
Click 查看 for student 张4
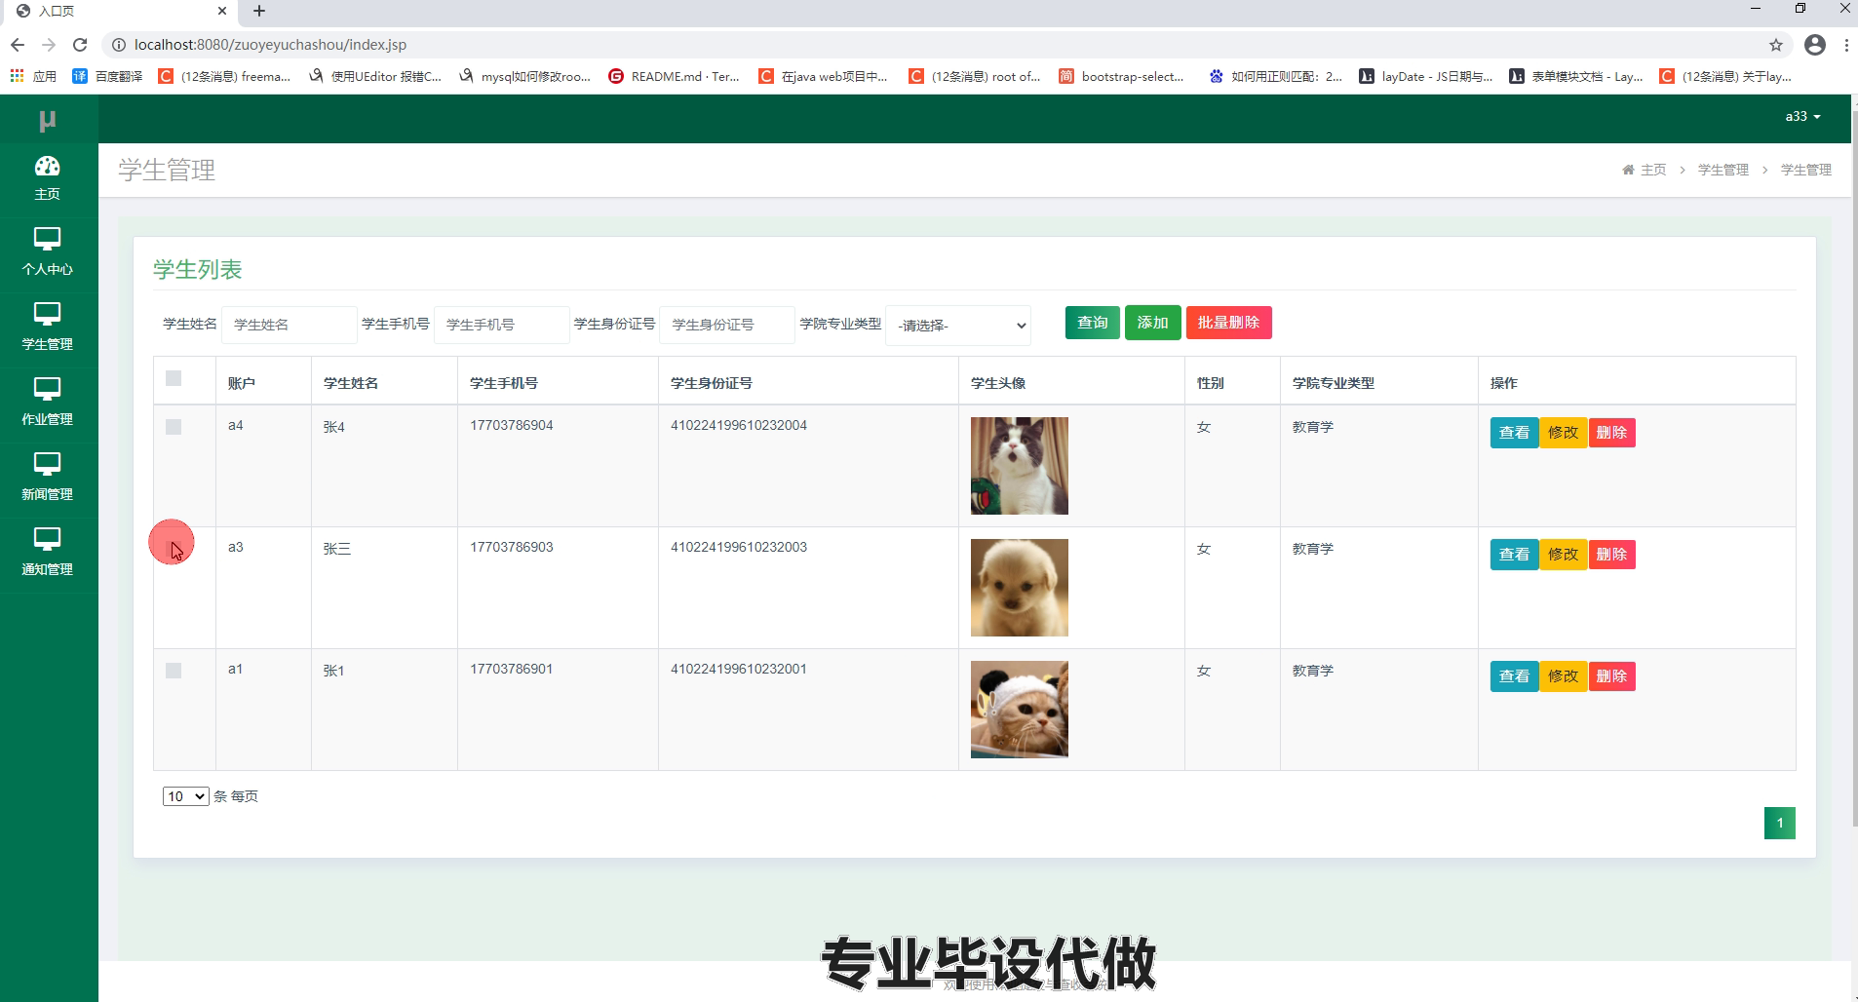[x=1514, y=433]
